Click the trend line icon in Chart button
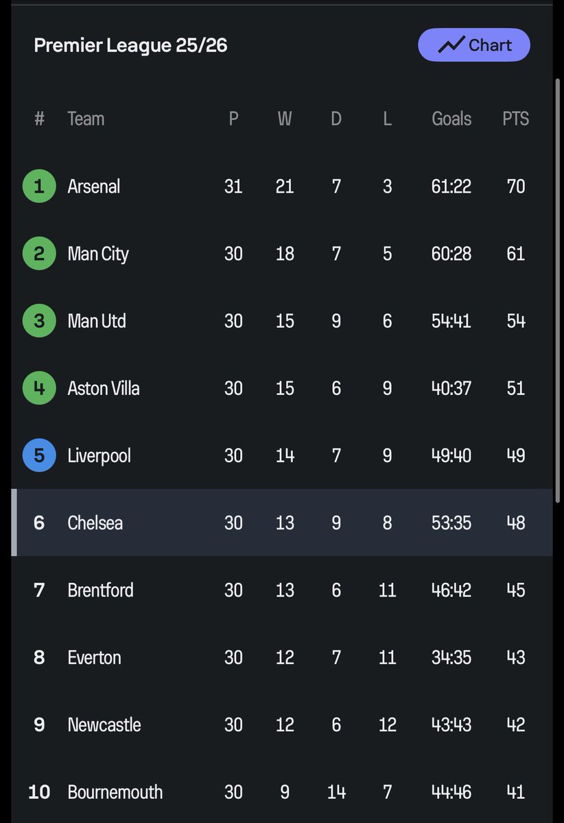The width and height of the screenshot is (564, 823). pos(451,45)
